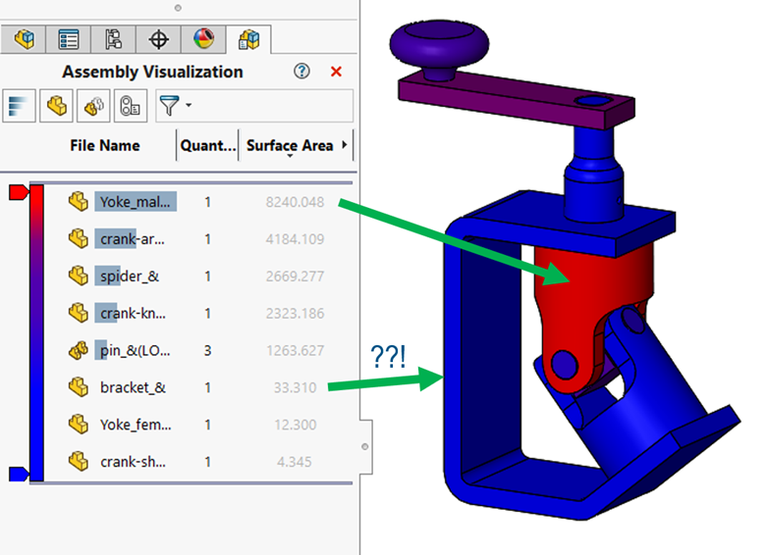Click the panel collapse handle on right edge
Viewport: 766px width, 555px height.
[365, 447]
